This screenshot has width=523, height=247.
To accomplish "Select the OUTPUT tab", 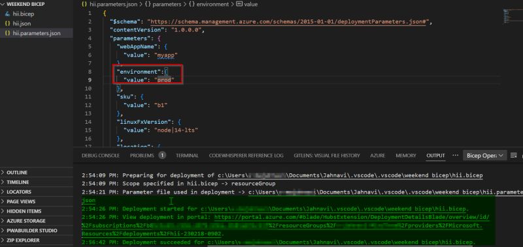I will tap(435, 156).
